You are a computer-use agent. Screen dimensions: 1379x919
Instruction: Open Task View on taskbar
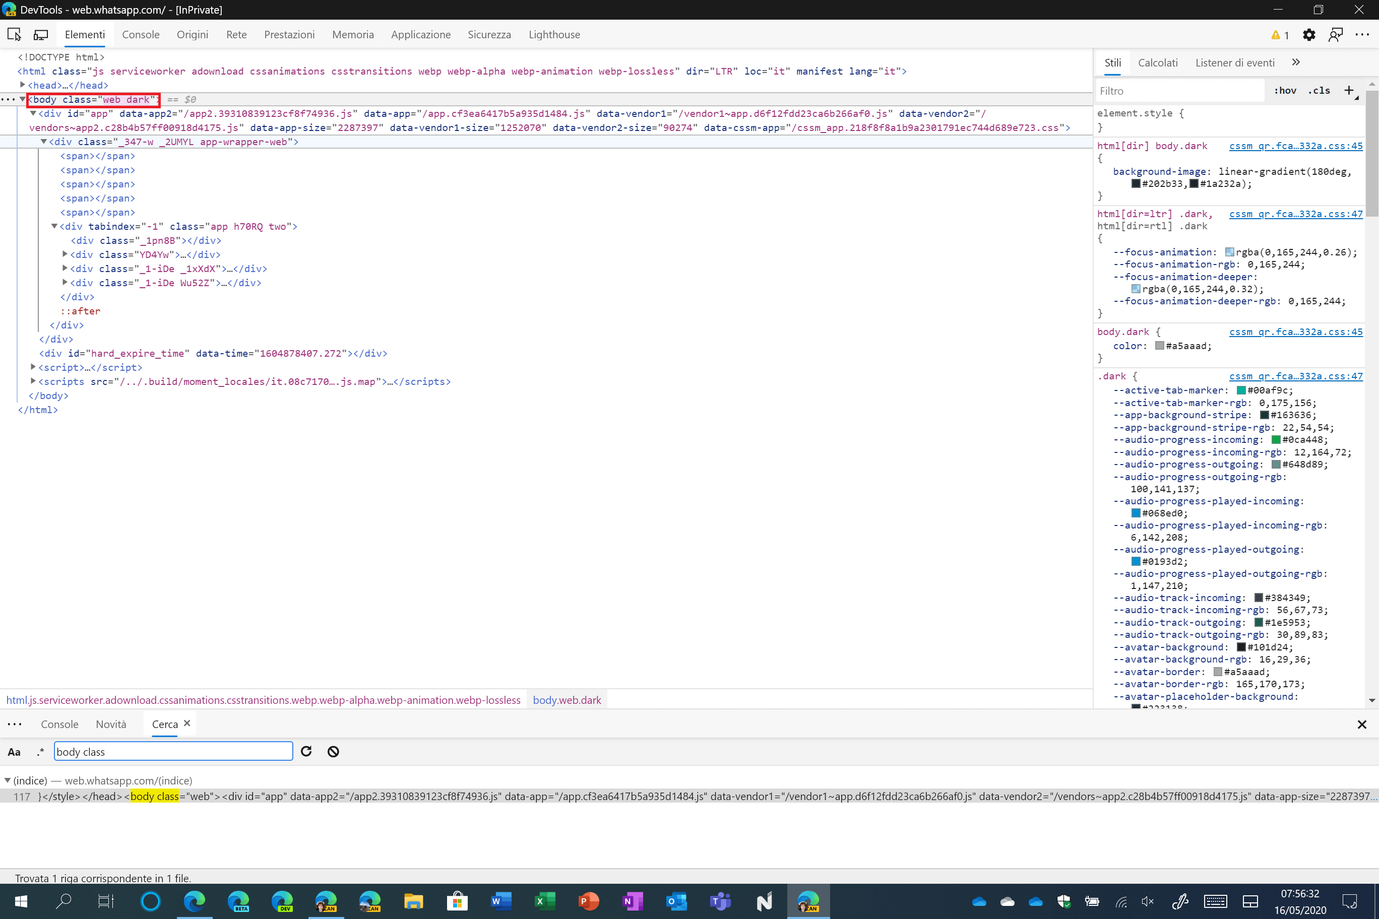105,901
